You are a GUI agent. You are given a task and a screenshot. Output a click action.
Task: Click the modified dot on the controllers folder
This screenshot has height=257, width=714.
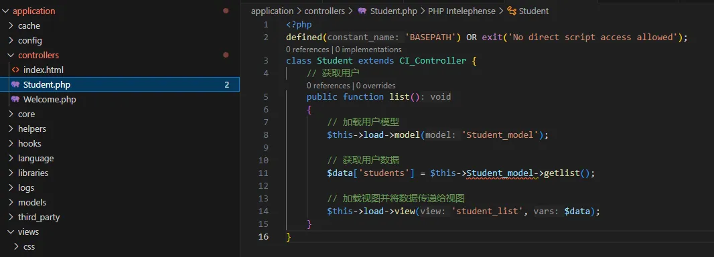point(226,55)
